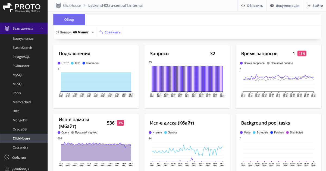Click the 3% badge on memory usage
This screenshot has width=326, height=171.
coord(120,123)
